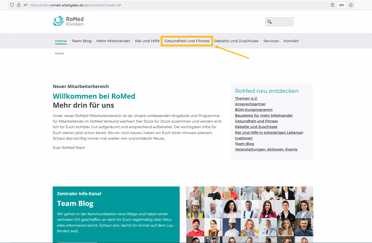Click the 90% zoom level indicator

(342, 5)
